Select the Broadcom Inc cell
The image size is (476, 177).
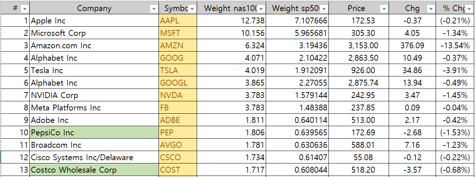[94, 145]
